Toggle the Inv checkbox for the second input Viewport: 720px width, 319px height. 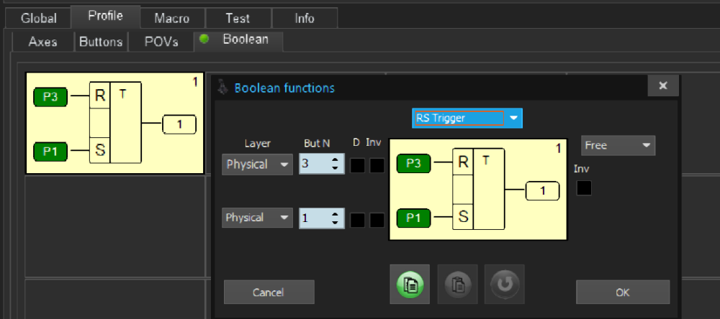point(377,220)
